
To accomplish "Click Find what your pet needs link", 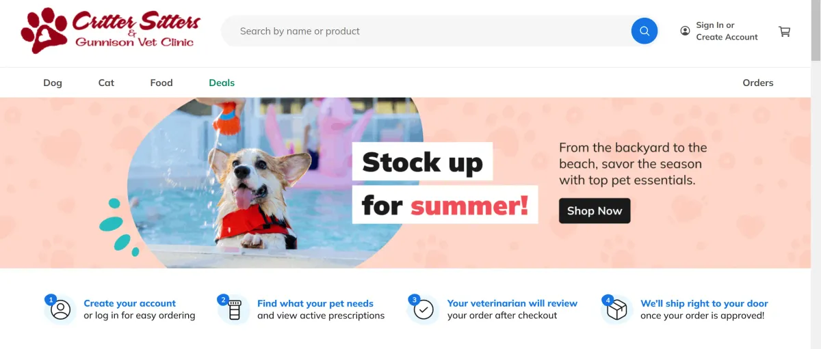I will pyautogui.click(x=315, y=303).
